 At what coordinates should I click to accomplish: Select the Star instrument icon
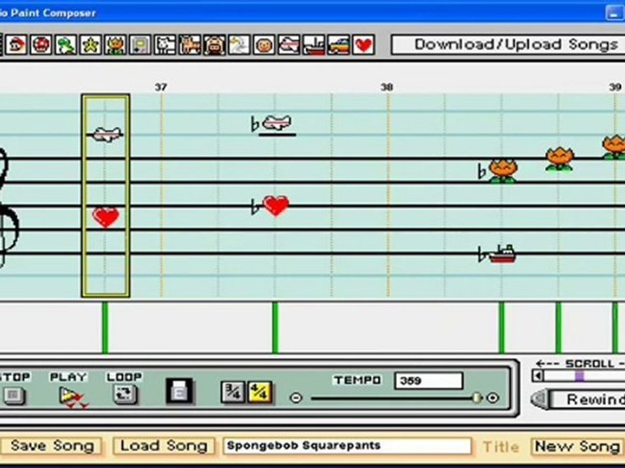point(90,45)
